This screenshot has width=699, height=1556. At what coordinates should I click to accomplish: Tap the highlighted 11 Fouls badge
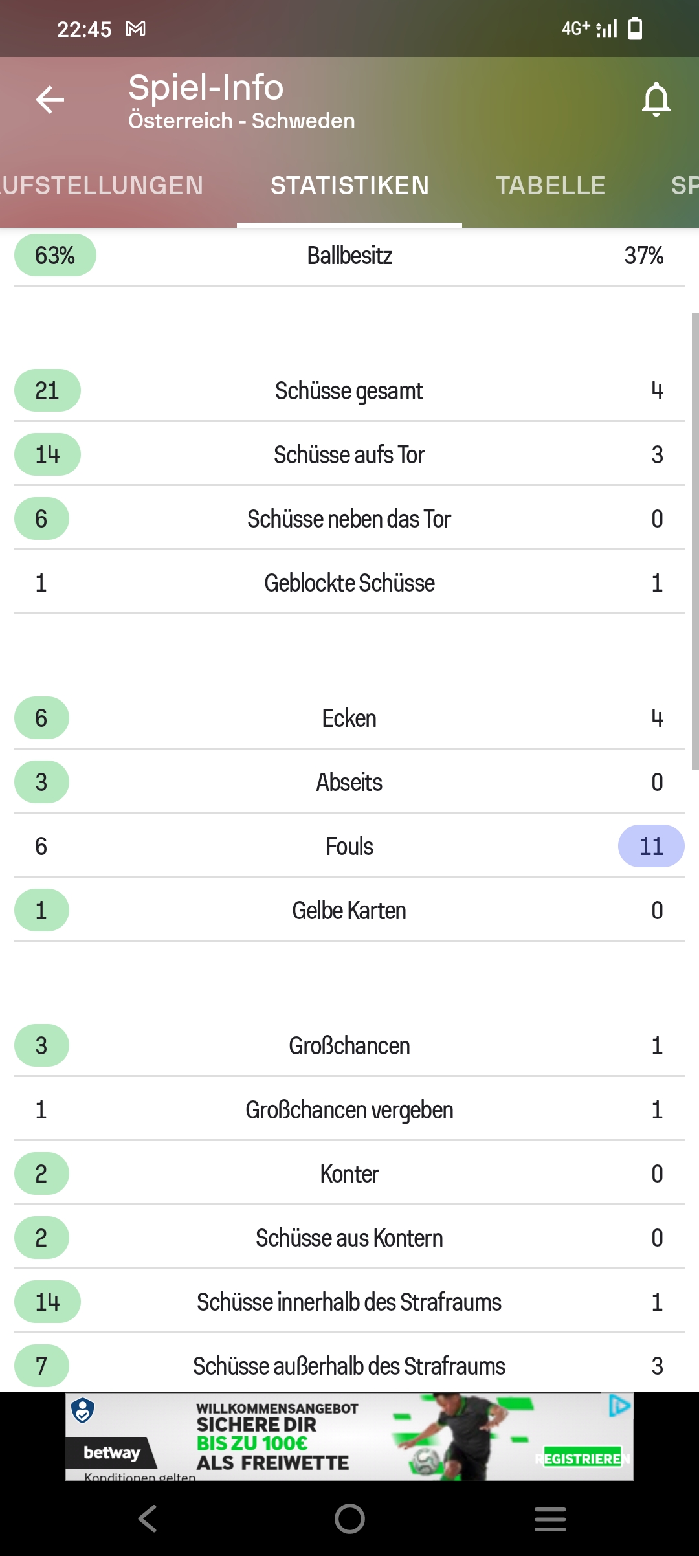pyautogui.click(x=651, y=846)
